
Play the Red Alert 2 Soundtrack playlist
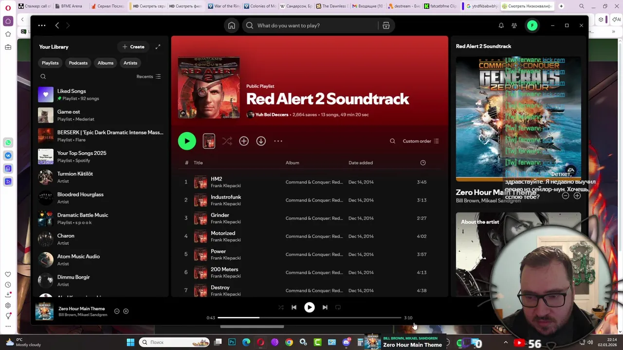(187, 141)
